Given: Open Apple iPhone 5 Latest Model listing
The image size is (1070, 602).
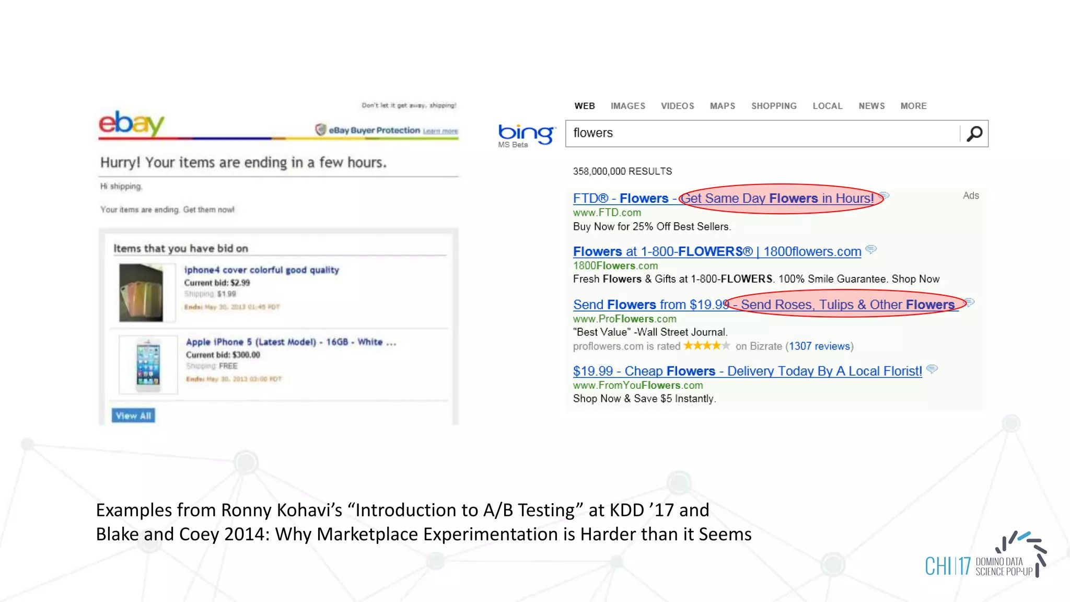Looking at the screenshot, I should click(291, 342).
